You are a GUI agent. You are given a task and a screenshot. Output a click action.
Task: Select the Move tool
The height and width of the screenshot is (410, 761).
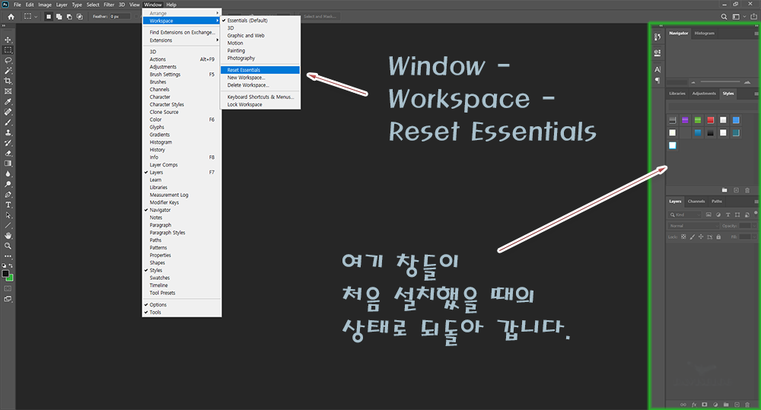pyautogui.click(x=8, y=40)
